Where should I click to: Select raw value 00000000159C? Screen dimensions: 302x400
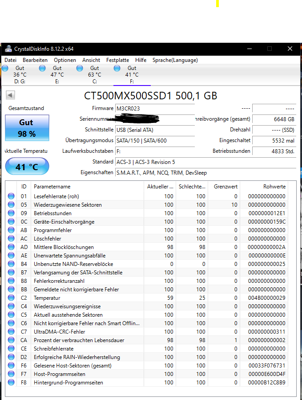click(266, 222)
